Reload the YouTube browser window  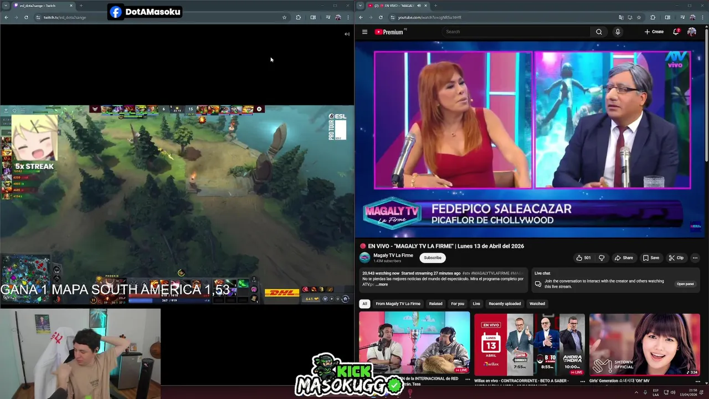click(381, 17)
